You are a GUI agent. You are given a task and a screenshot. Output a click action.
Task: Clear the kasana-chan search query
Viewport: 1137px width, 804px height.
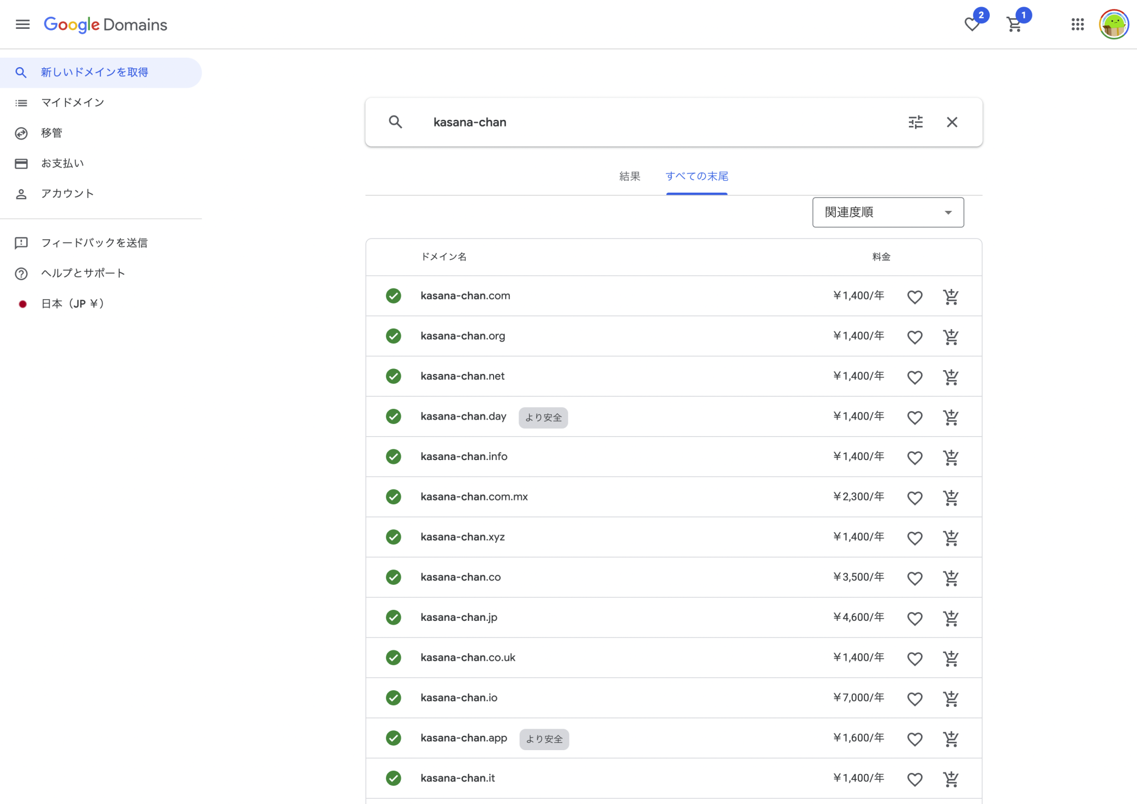click(952, 122)
